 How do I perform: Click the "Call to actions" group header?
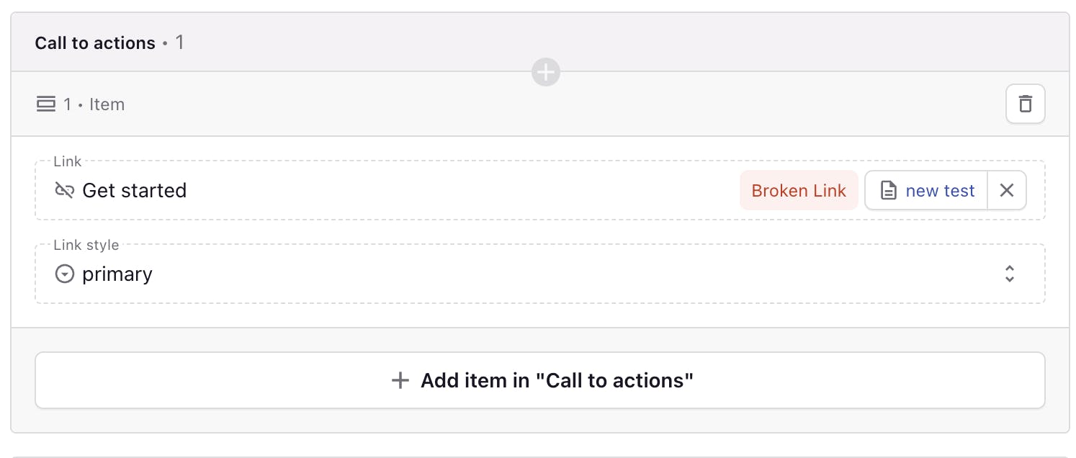tap(95, 43)
